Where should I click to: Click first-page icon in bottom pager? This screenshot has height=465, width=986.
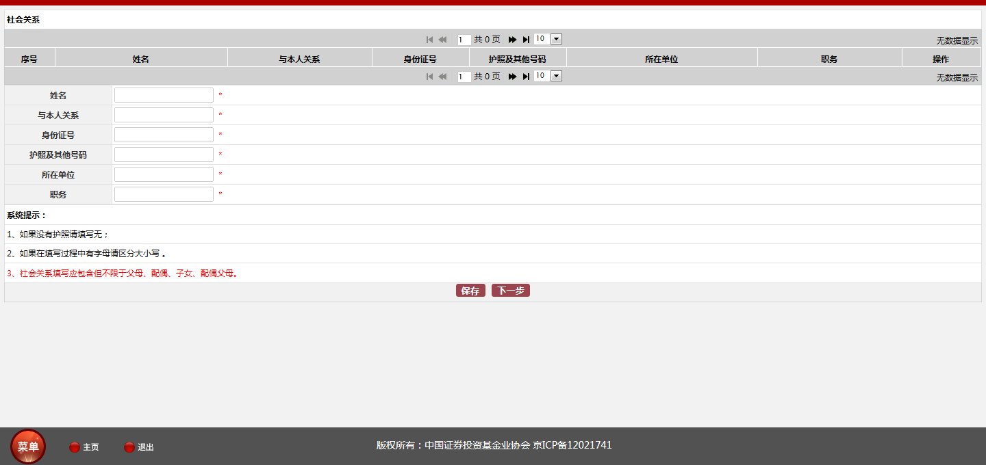429,77
